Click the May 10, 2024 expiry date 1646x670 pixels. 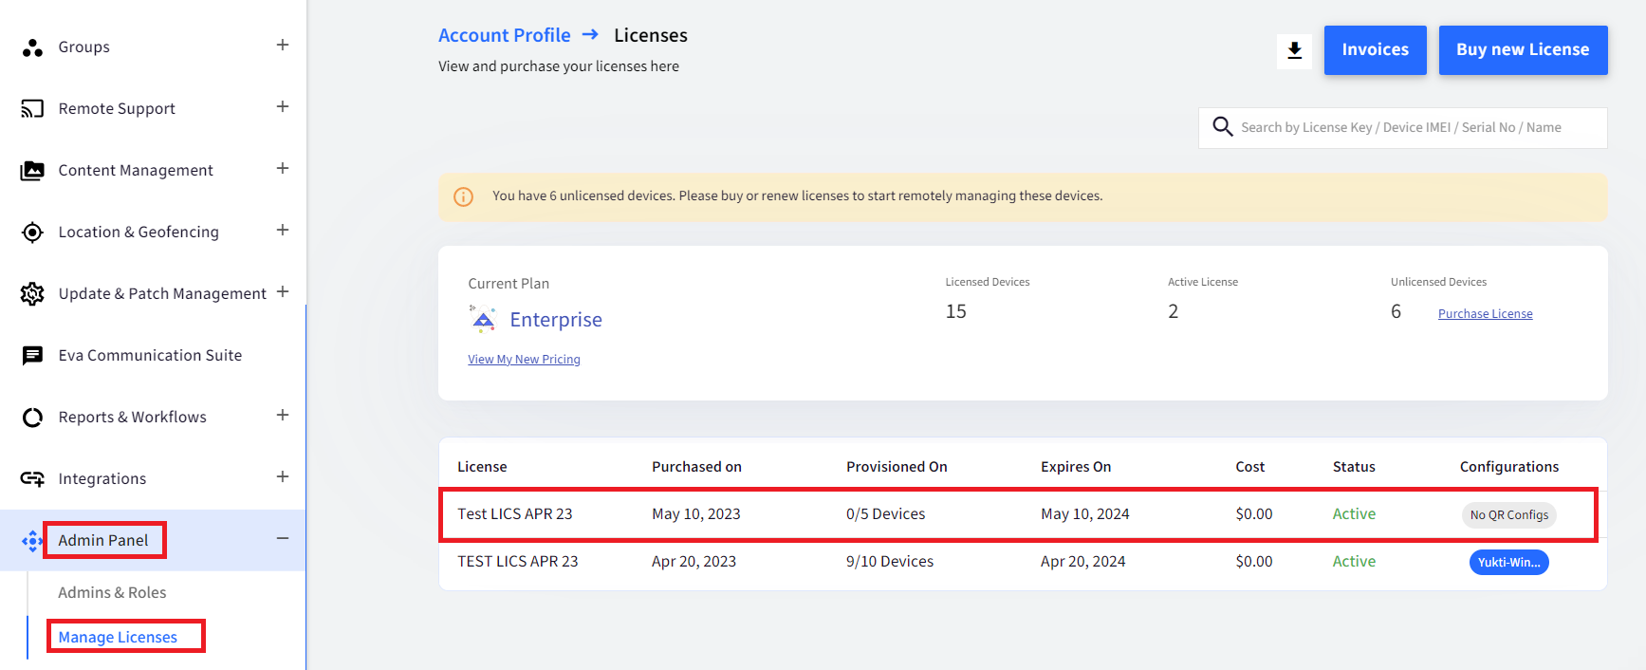point(1085,514)
